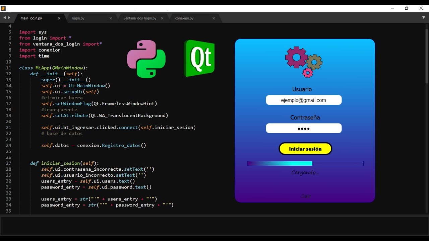
Task: Click the Contraseña label
Action: (305, 117)
